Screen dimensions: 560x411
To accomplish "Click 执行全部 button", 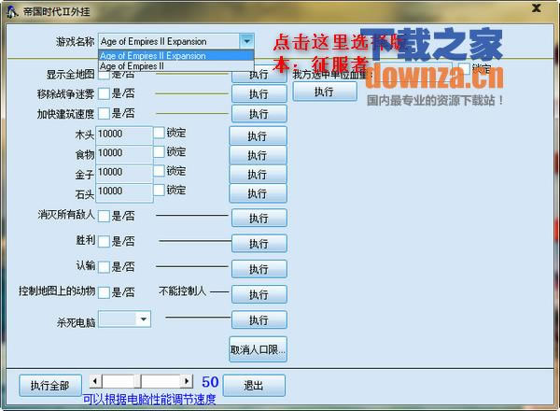I will pos(50,385).
